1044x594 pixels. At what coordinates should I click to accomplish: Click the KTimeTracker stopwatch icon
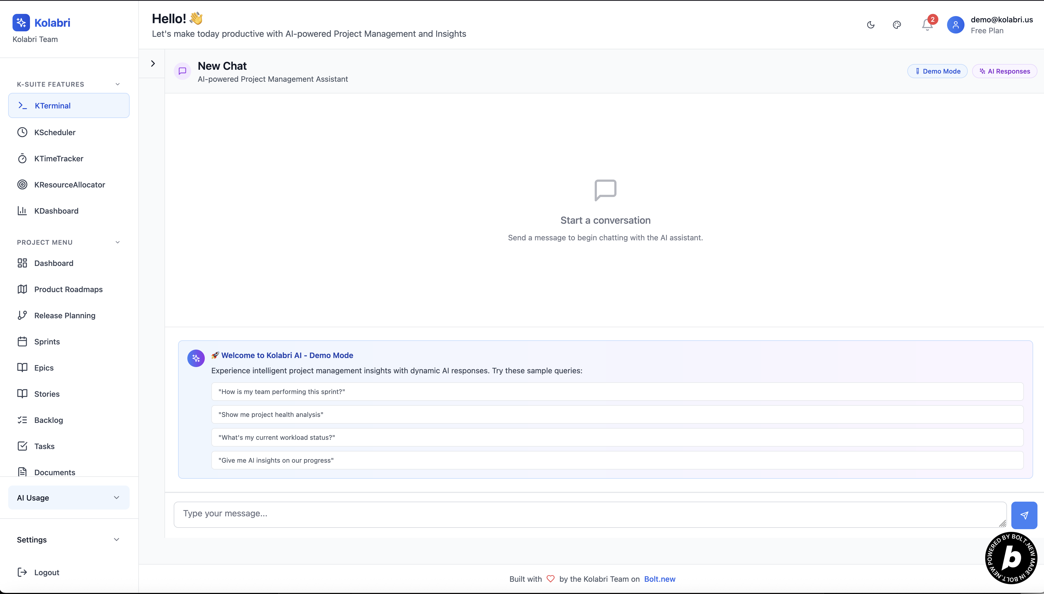tap(22, 158)
